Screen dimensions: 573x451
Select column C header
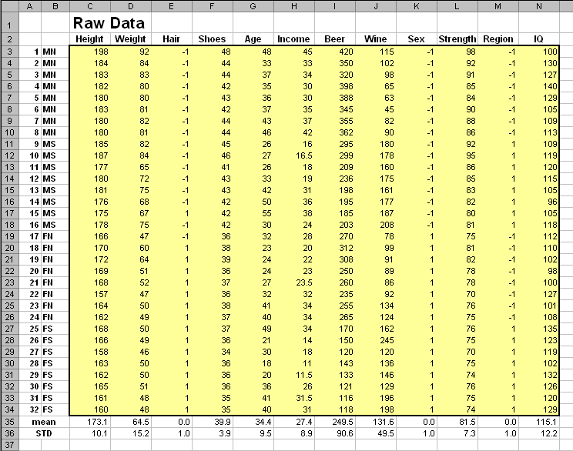[x=90, y=6]
